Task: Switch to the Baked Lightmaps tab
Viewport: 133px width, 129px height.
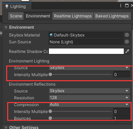Action: (x=112, y=16)
